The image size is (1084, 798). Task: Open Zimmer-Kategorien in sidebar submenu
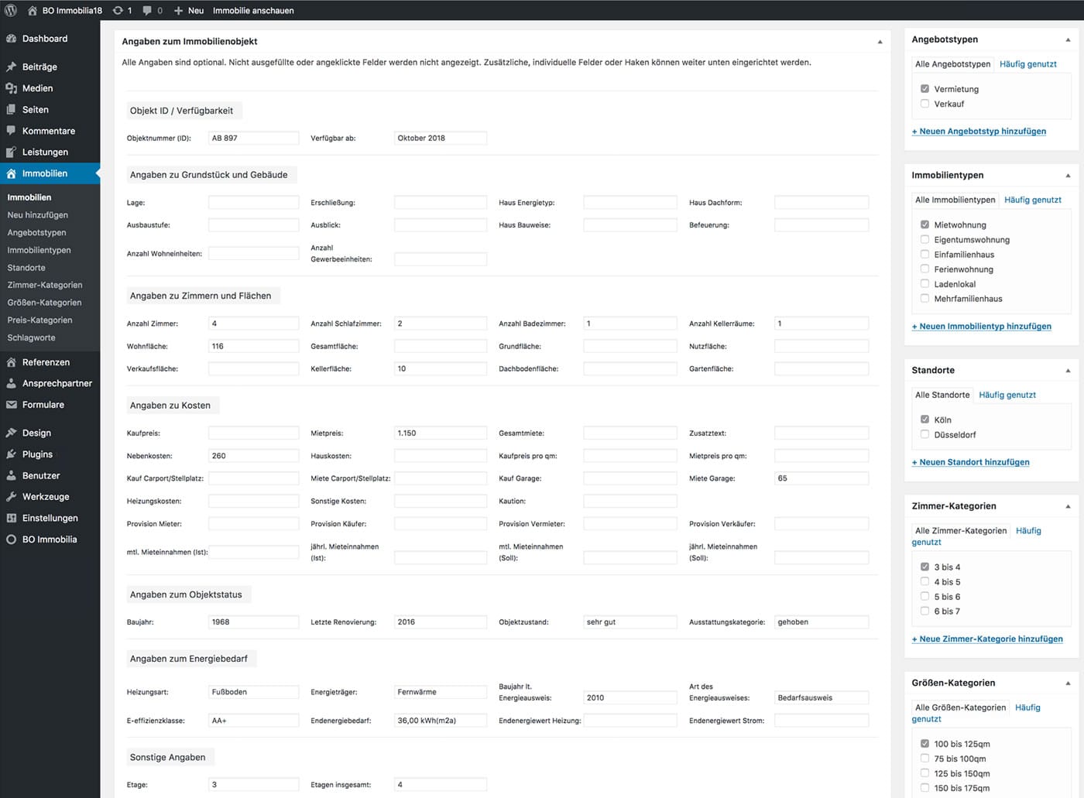[45, 285]
